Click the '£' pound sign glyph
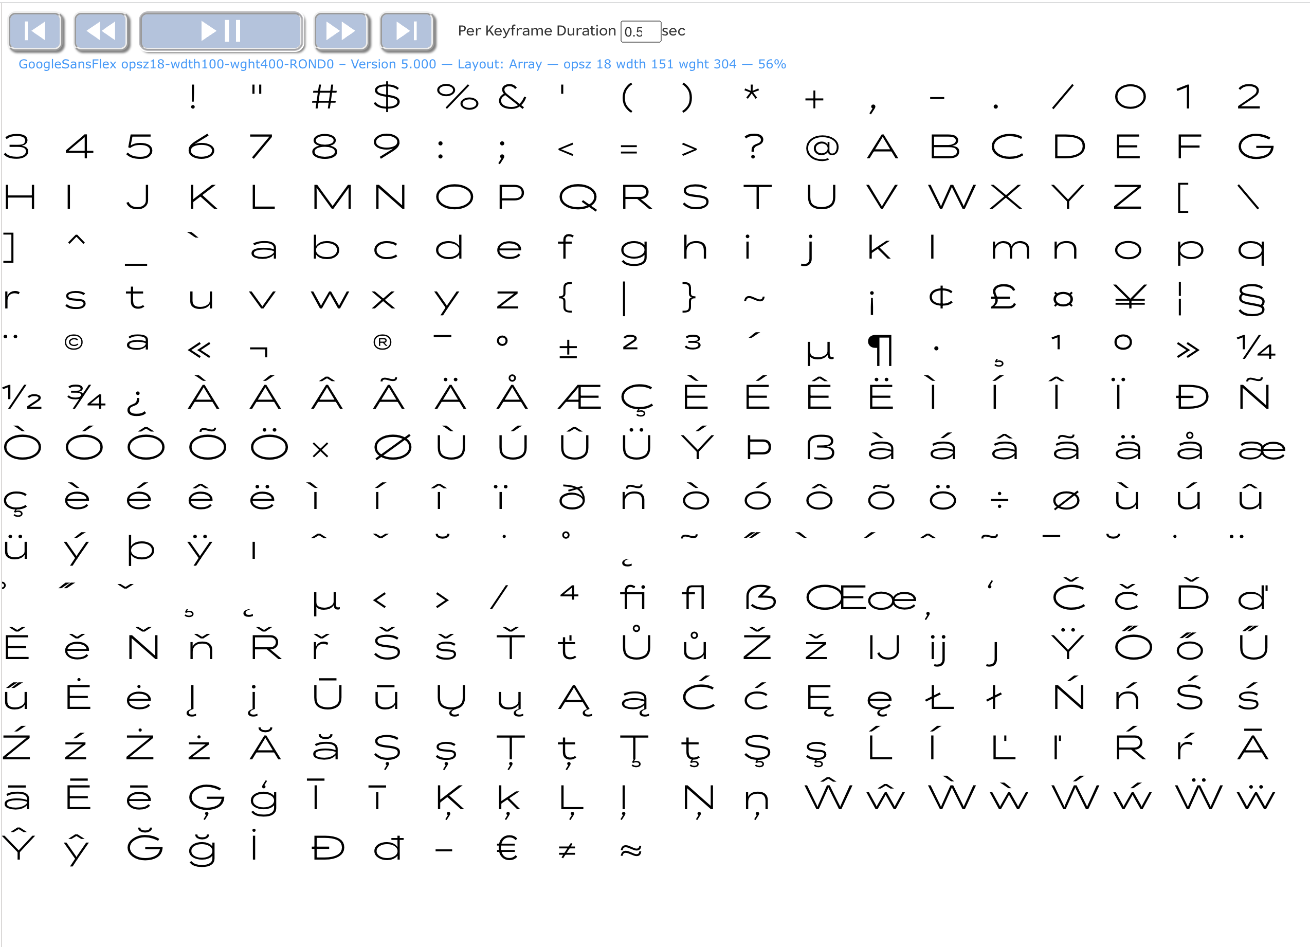The image size is (1310, 947). (x=1003, y=297)
